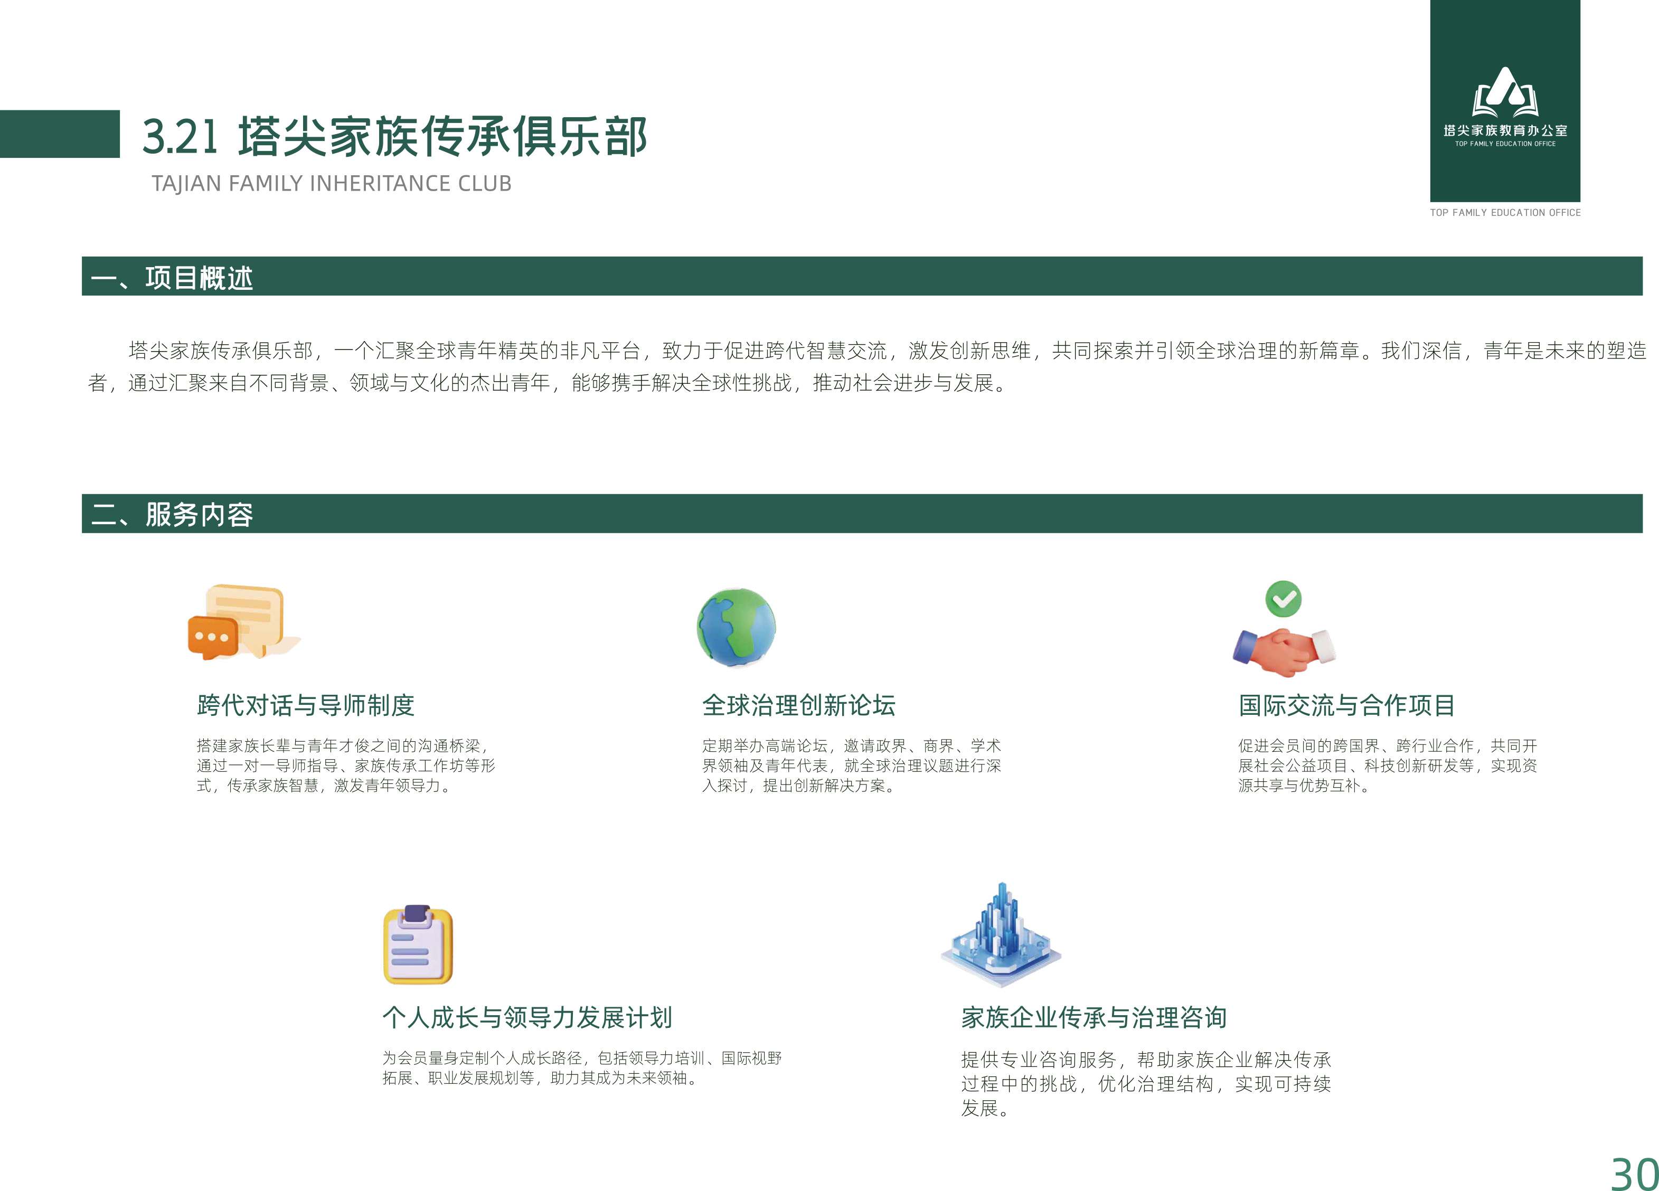Click the 全球治理创新论坛 heading

click(799, 705)
